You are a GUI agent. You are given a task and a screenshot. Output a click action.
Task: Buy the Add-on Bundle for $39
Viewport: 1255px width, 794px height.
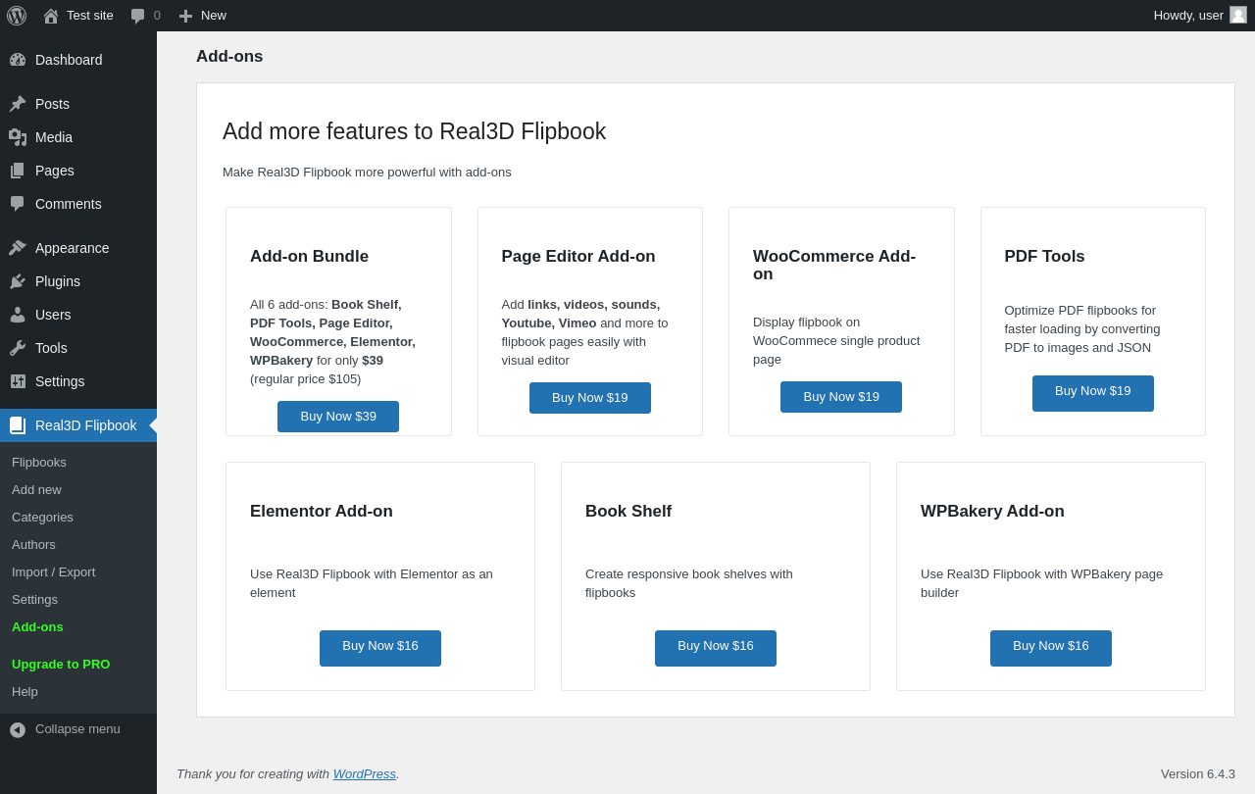[x=338, y=417]
